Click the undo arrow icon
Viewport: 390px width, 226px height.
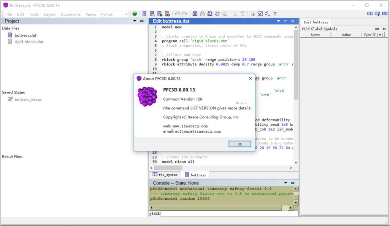[177, 14]
